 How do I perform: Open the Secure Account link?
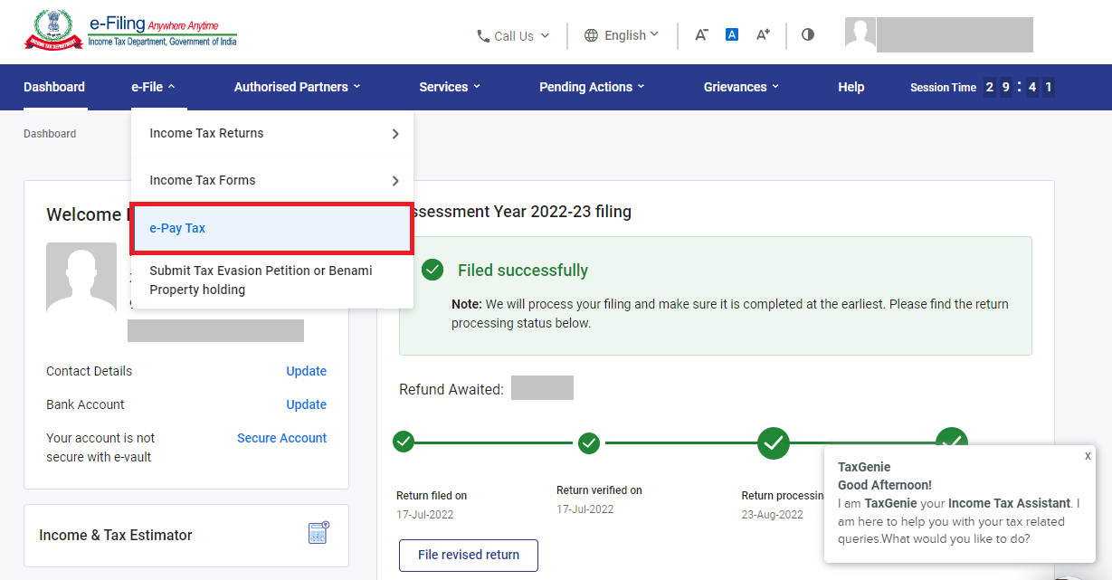click(x=281, y=437)
